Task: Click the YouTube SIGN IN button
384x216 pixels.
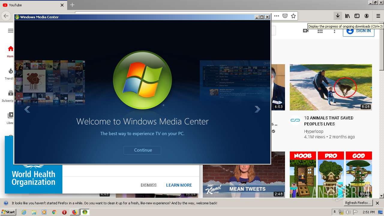Action: [358, 31]
